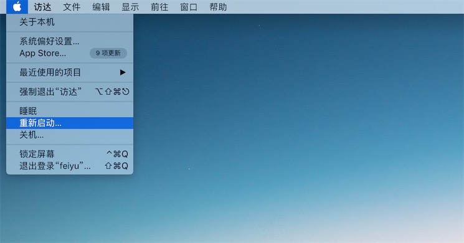Image resolution: width=464 pixels, height=243 pixels.
Task: Open the 编辑 menu
Action: (101, 7)
